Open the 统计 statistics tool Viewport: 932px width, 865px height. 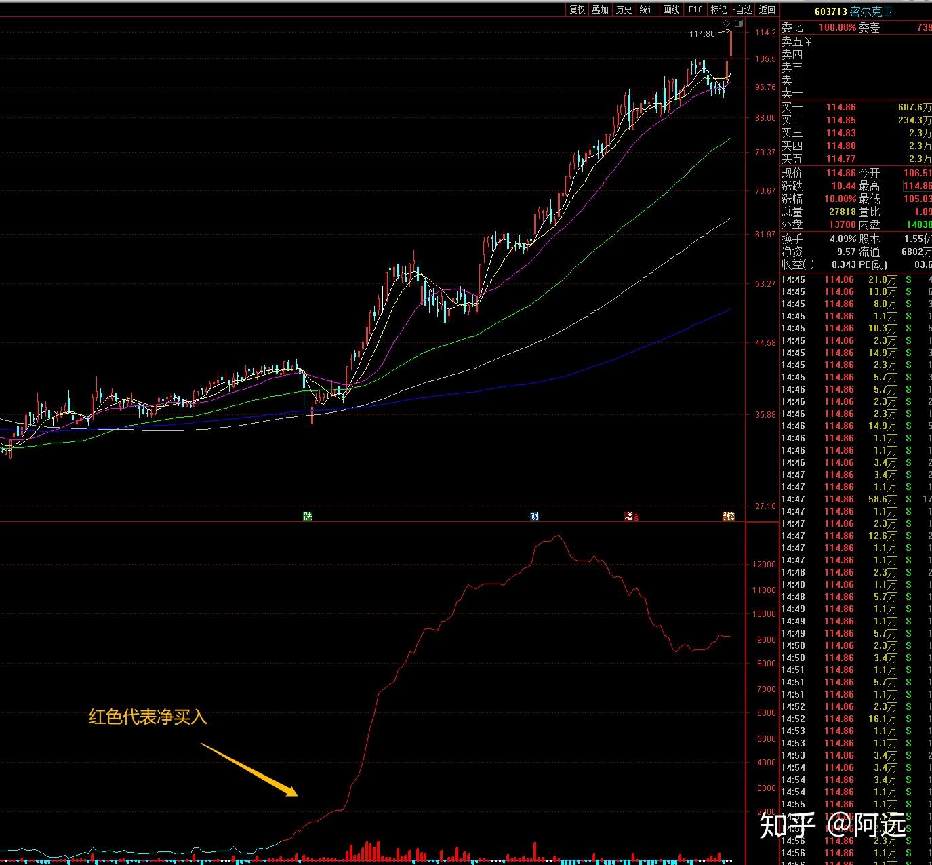coord(647,9)
